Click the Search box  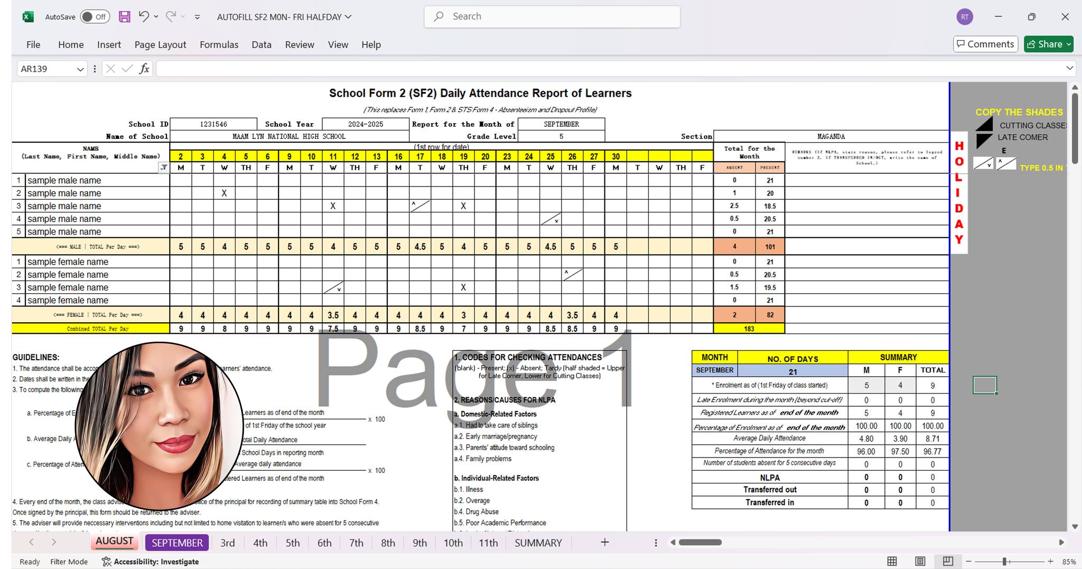click(x=552, y=16)
